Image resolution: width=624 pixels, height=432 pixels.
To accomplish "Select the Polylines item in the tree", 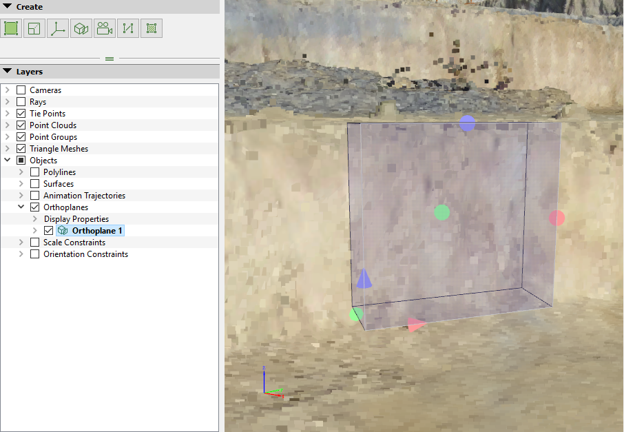I will (x=59, y=172).
